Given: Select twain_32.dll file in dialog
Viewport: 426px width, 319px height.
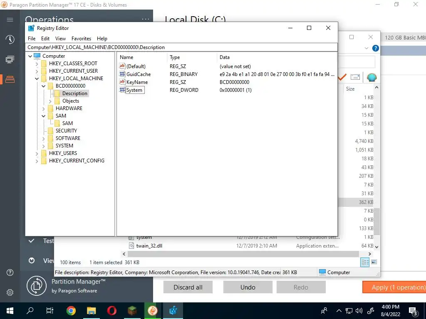Looking at the screenshot, I should tap(149, 246).
